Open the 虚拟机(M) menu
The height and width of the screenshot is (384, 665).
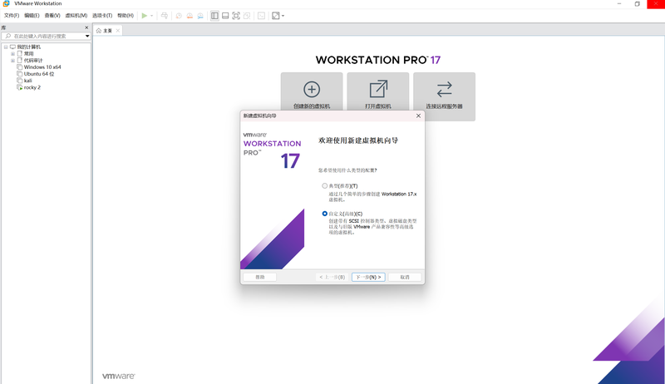point(76,16)
